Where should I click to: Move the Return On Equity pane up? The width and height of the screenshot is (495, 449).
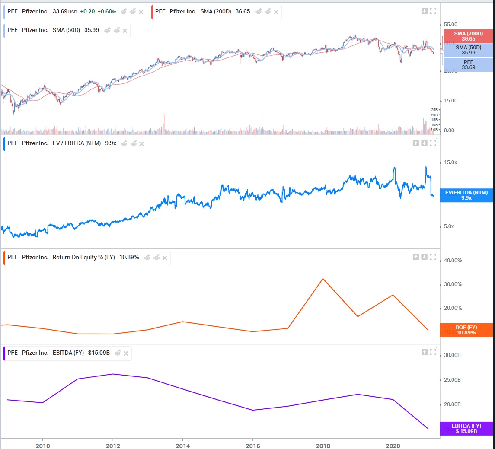[416, 257]
